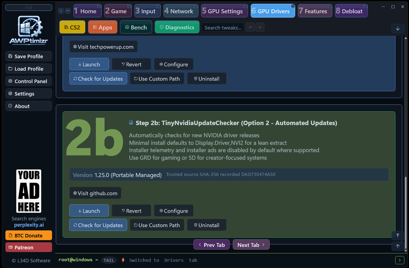This screenshot has height=268, width=409.
Task: Click Save Profile in sidebar
Action: coord(29,56)
